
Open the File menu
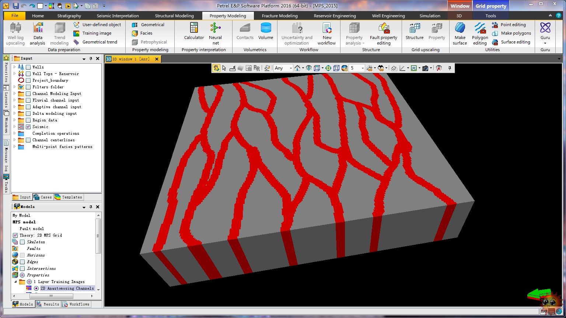point(15,15)
